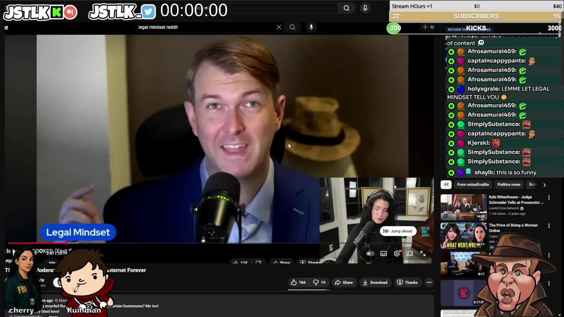Show more filter chips with right chevron

544,185
